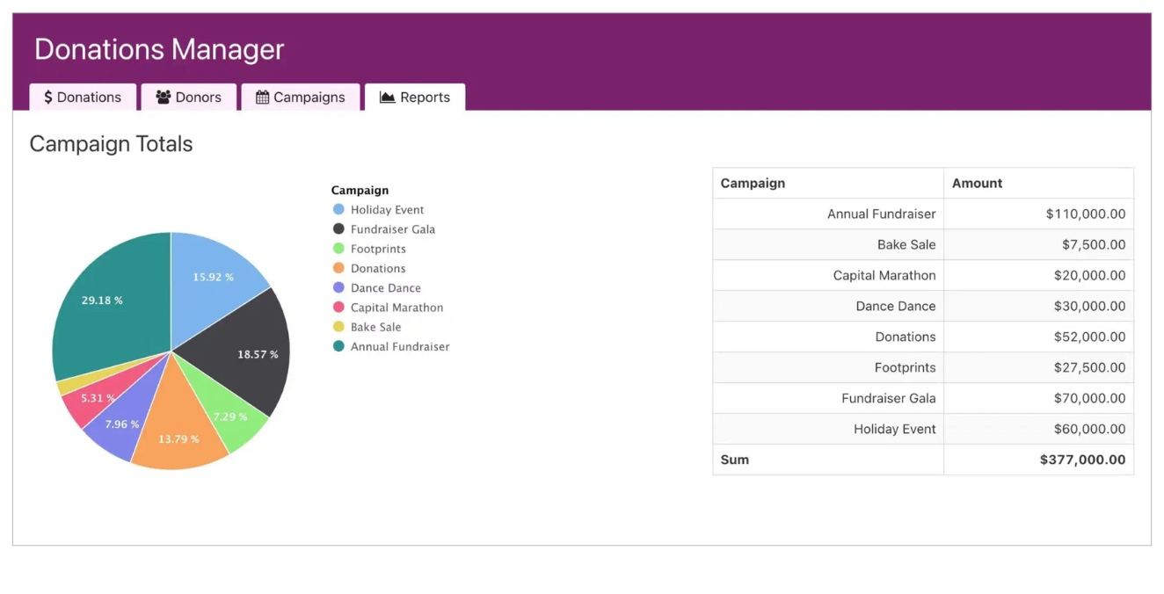
Task: Toggle Holiday Event legend entry
Action: click(387, 210)
